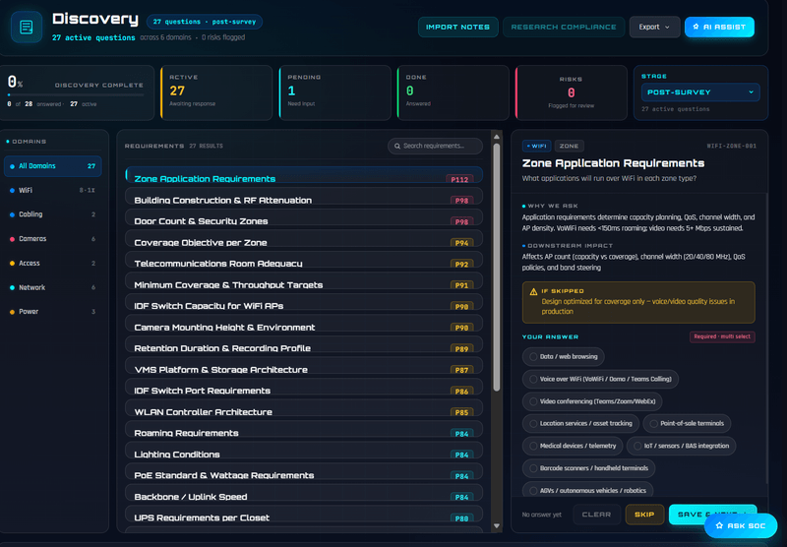Open Minimum Coverage & Throughput Targets row
787x547 pixels.
point(304,281)
